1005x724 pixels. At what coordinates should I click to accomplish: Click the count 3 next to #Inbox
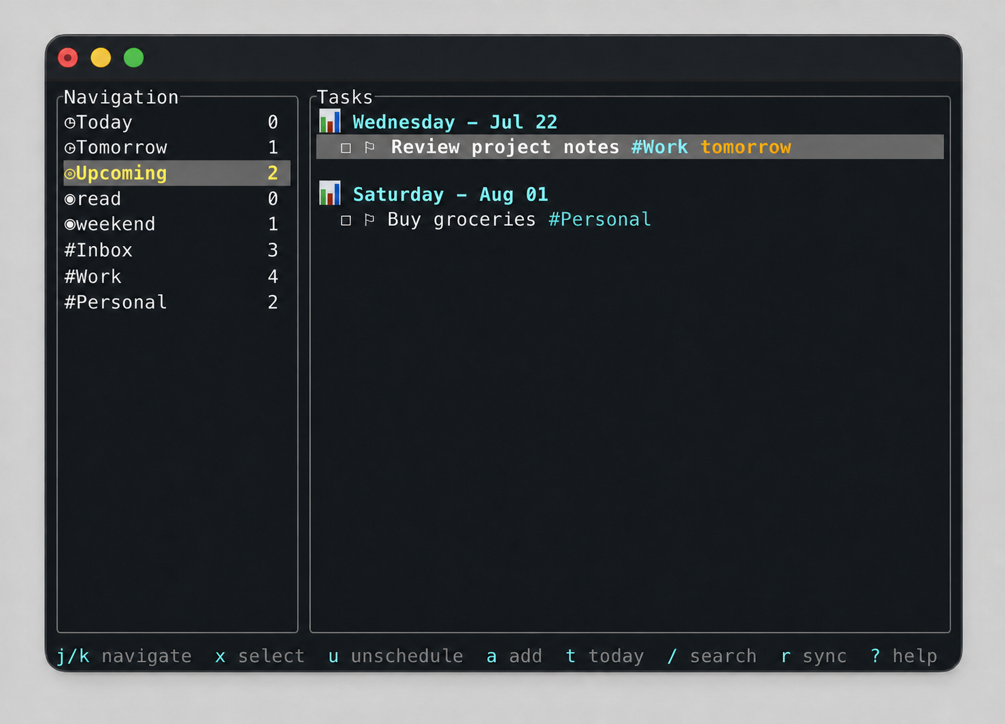[273, 250]
